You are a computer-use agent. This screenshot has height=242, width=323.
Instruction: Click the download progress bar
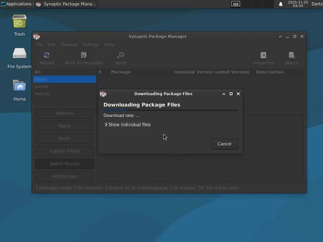coord(171,111)
